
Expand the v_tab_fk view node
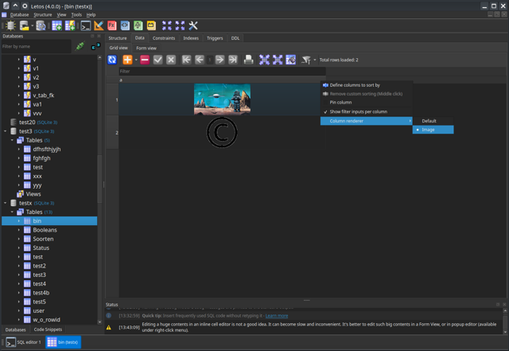coord(19,96)
